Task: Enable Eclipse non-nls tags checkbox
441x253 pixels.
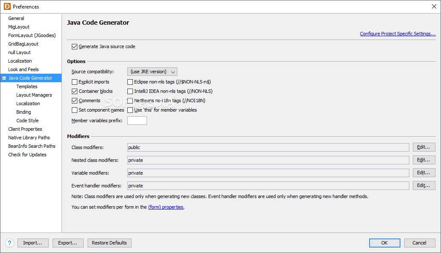Action: click(x=130, y=82)
